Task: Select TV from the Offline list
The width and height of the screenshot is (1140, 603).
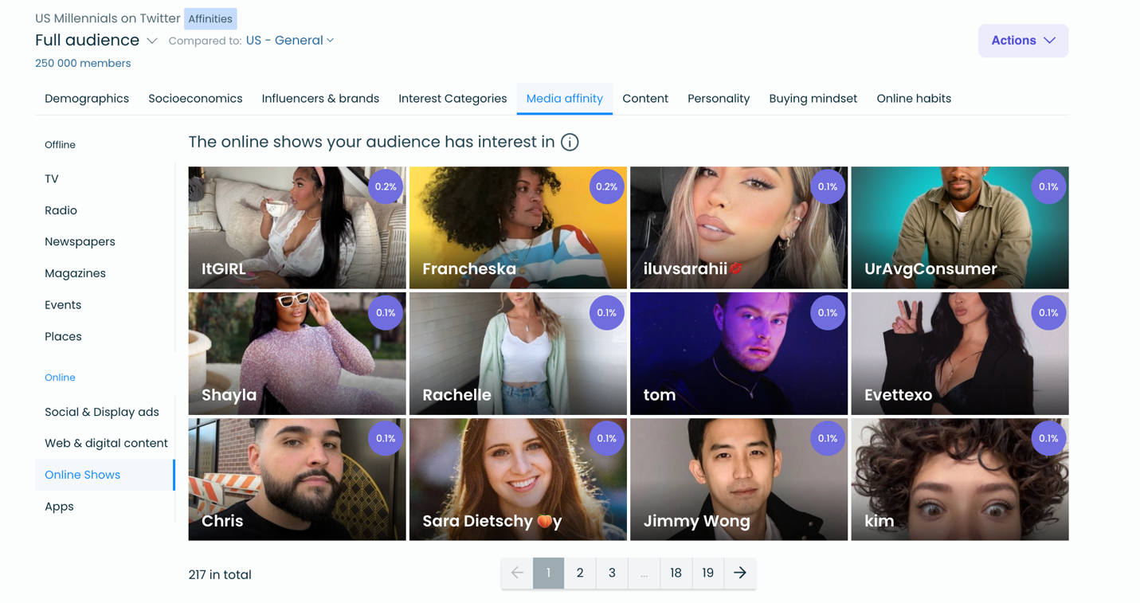Action: click(x=52, y=179)
